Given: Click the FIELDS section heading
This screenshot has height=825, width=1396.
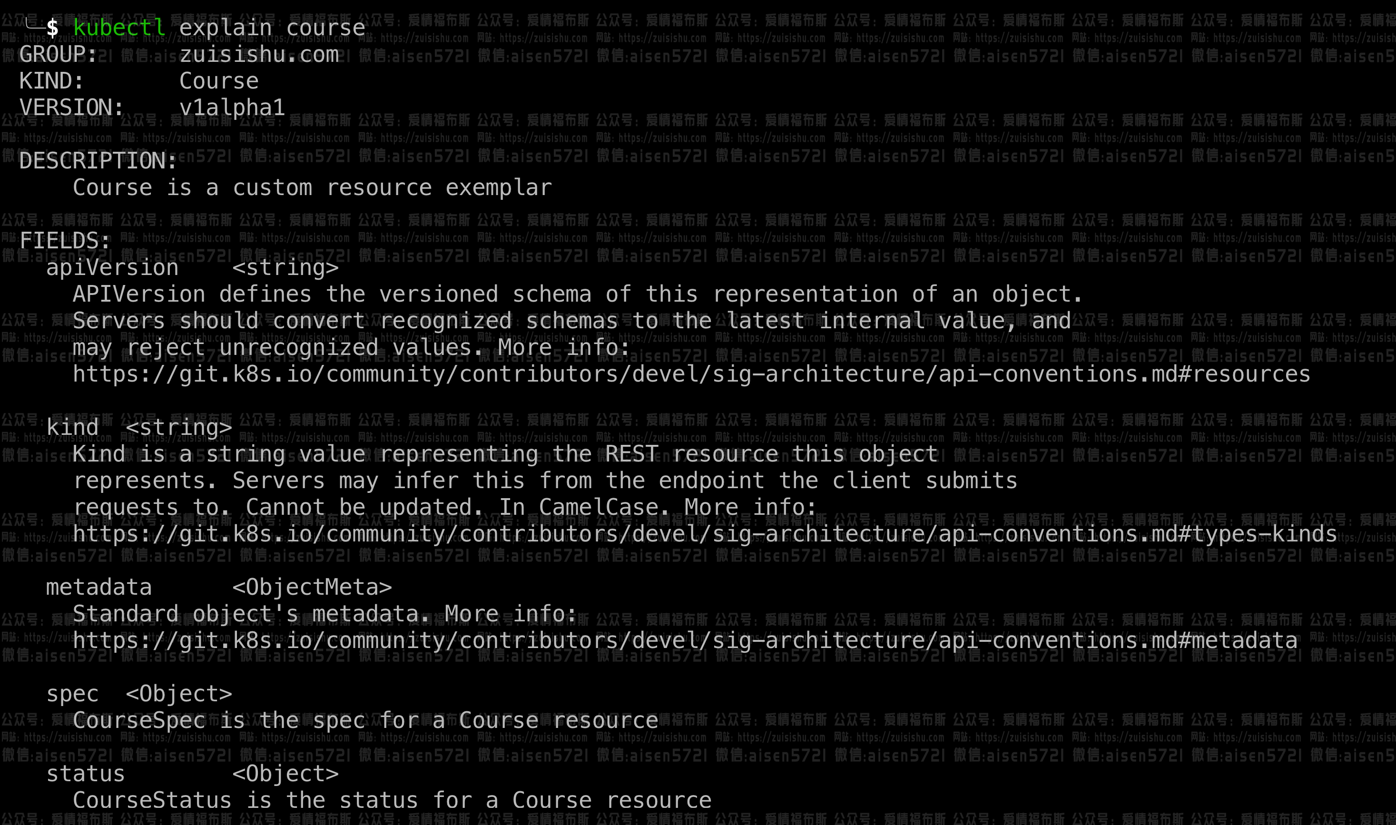Looking at the screenshot, I should coord(65,241).
